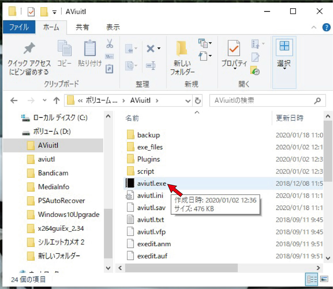Switch to the Share tab

(82, 27)
